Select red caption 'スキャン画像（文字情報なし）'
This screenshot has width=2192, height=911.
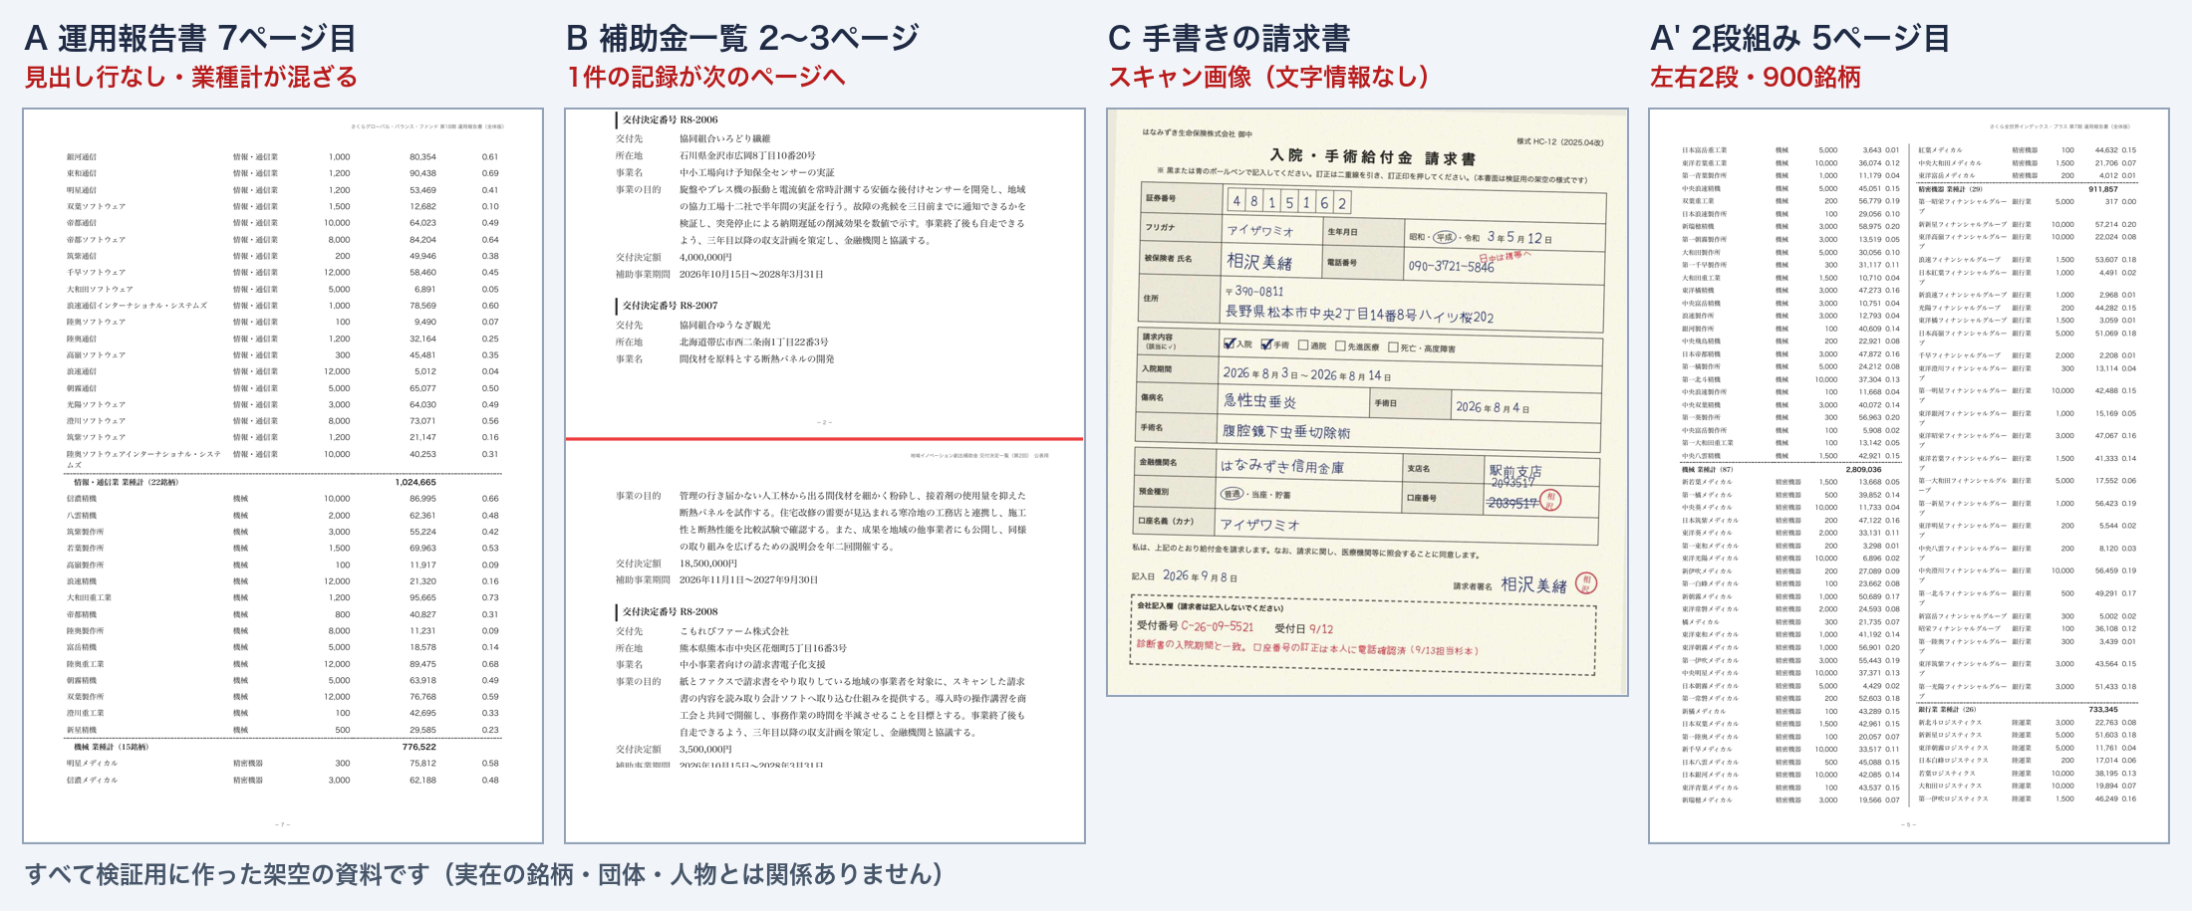tap(1269, 78)
